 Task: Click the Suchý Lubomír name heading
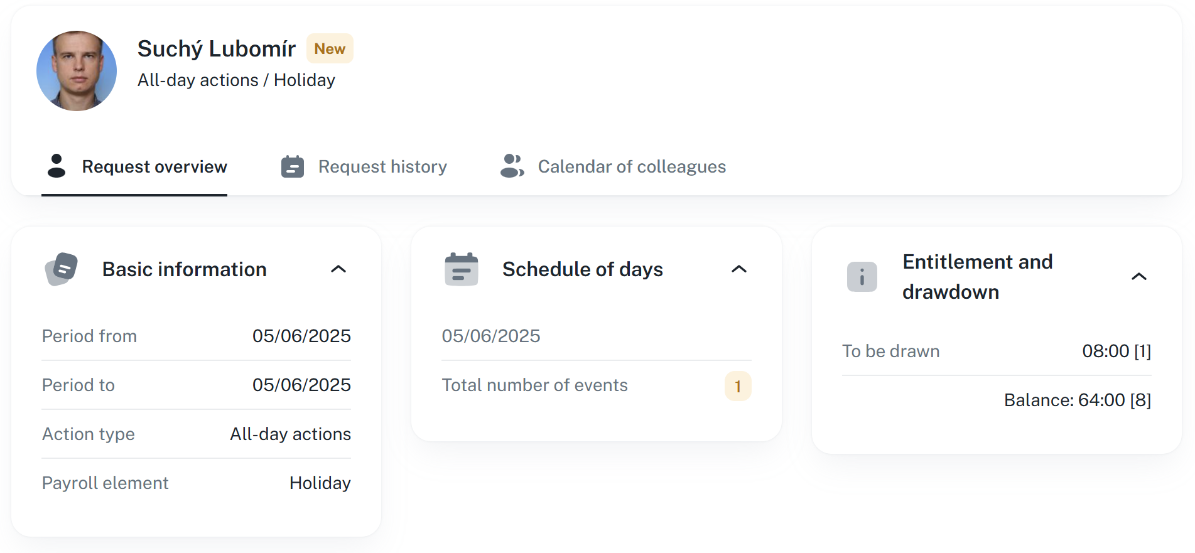(x=216, y=49)
